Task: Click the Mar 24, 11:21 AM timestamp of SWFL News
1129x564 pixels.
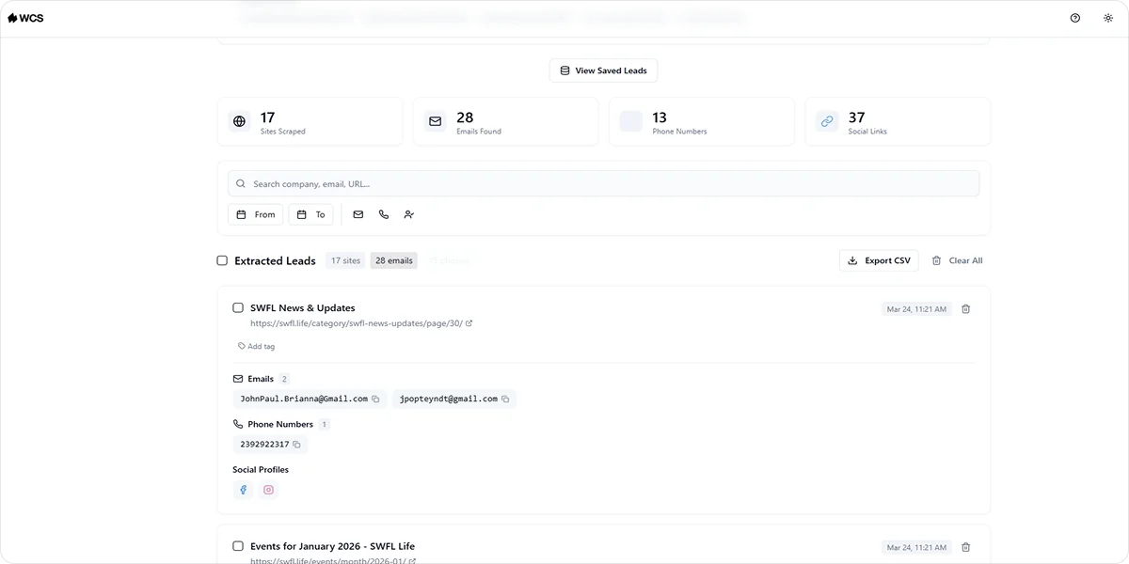Action: click(x=916, y=309)
